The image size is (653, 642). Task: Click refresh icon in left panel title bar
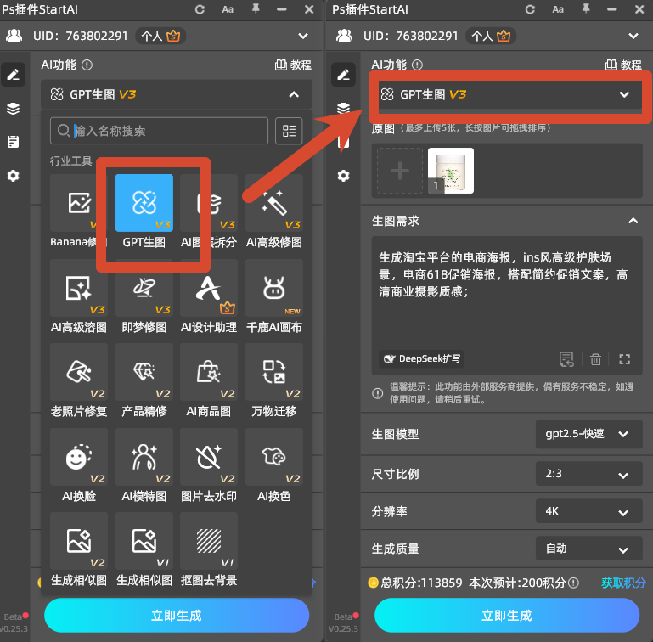200,9
